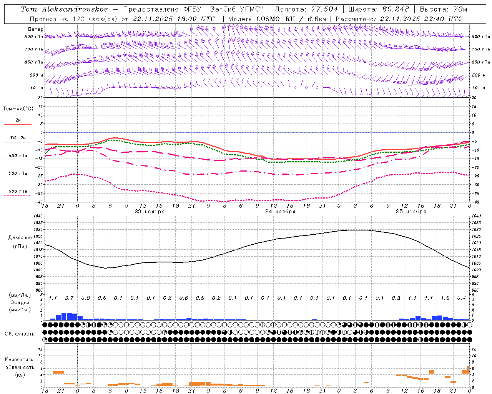
Task: Click the 'Облачность' cloud cover label
Action: tap(20, 334)
